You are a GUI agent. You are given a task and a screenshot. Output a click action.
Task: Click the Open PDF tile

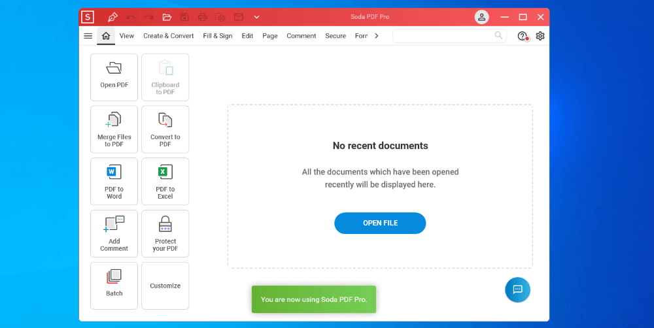click(x=114, y=77)
